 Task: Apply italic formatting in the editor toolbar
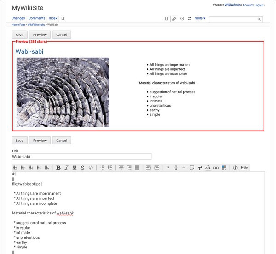pyautogui.click(x=66, y=168)
